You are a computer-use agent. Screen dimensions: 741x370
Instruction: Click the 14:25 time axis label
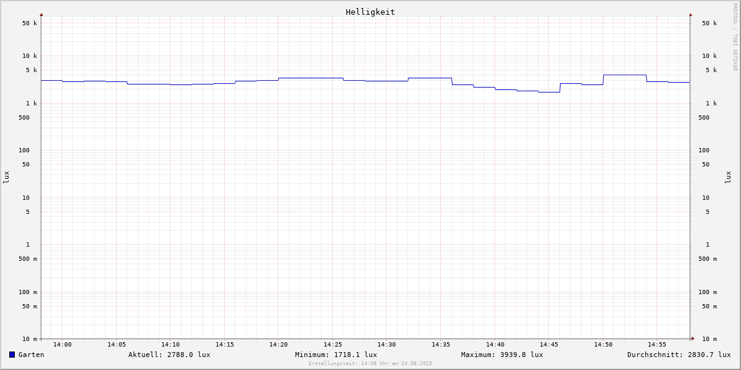click(x=333, y=345)
